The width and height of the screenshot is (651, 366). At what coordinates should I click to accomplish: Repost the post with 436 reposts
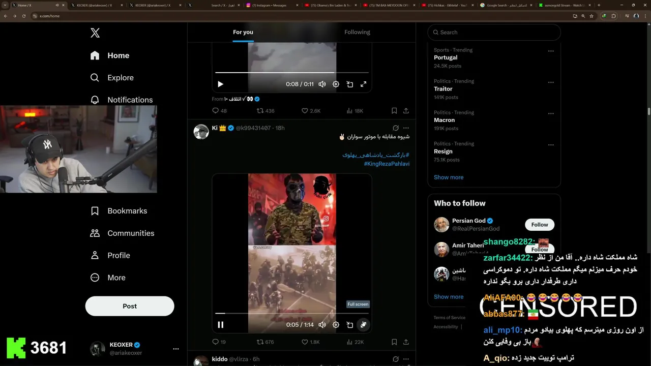click(265, 111)
